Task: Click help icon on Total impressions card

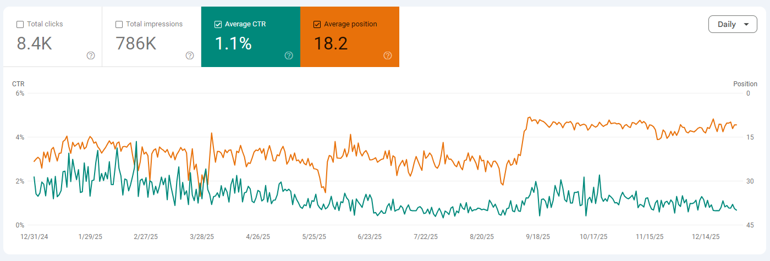Action: 190,55
